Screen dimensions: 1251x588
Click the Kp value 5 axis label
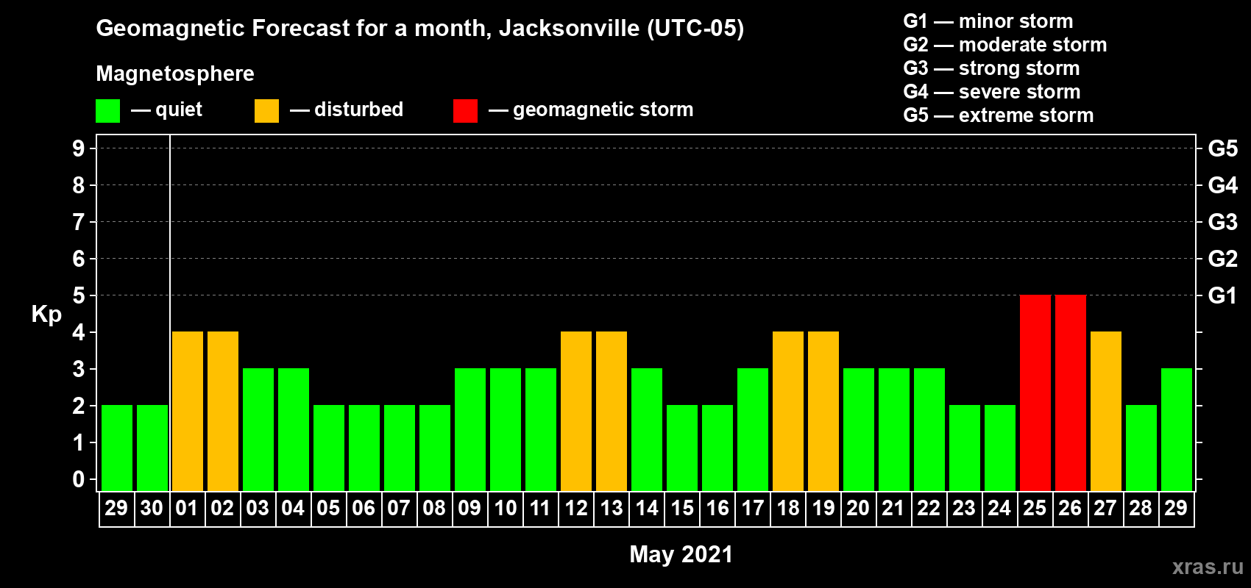point(79,295)
